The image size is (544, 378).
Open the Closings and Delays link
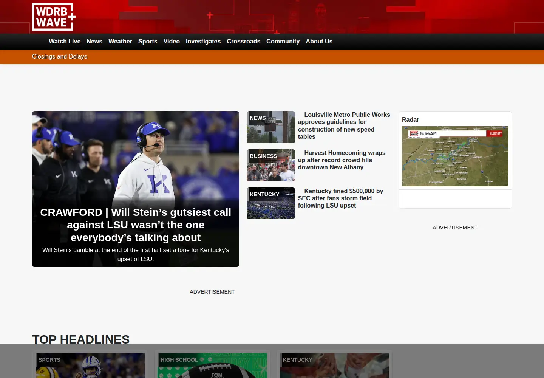(x=60, y=57)
